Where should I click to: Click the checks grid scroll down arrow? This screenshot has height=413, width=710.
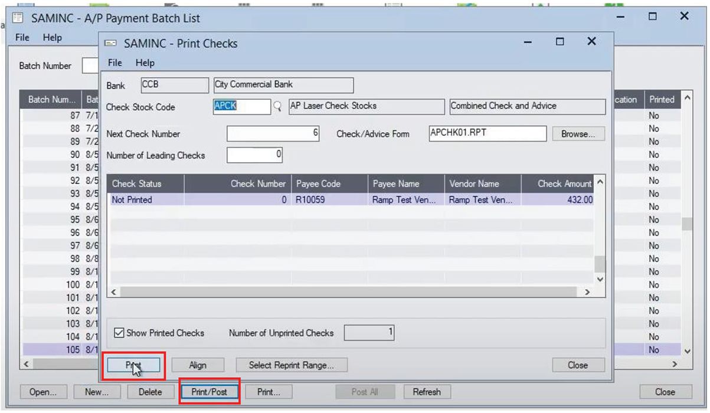pyautogui.click(x=600, y=279)
